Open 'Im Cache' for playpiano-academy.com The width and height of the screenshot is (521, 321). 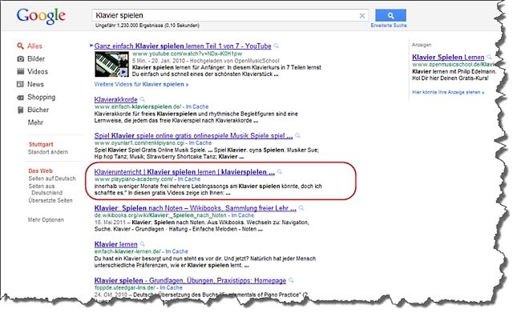coord(188,179)
